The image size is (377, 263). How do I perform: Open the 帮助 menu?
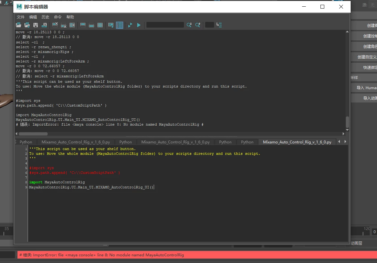click(70, 17)
